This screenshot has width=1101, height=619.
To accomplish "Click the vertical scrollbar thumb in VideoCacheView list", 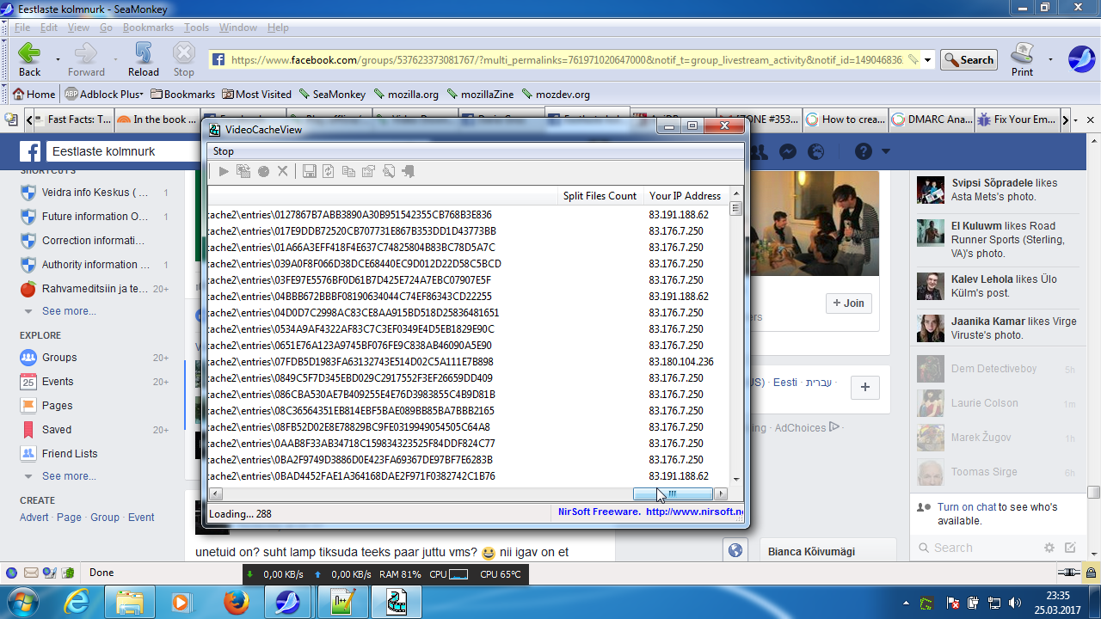I will (x=735, y=209).
